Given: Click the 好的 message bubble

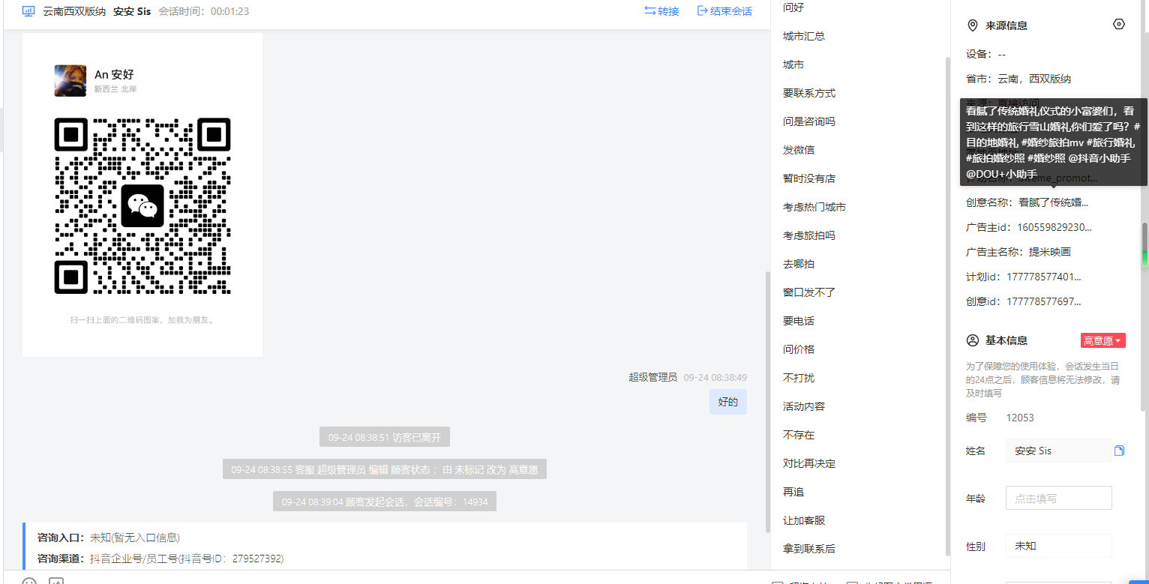Looking at the screenshot, I should click(728, 402).
